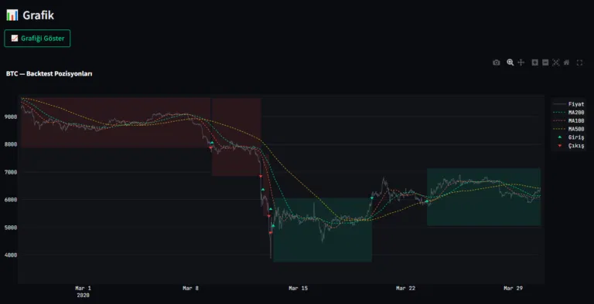Click the bar-chart emoji beside the Grafik heading
This screenshot has width=594, height=304.
pos(12,15)
